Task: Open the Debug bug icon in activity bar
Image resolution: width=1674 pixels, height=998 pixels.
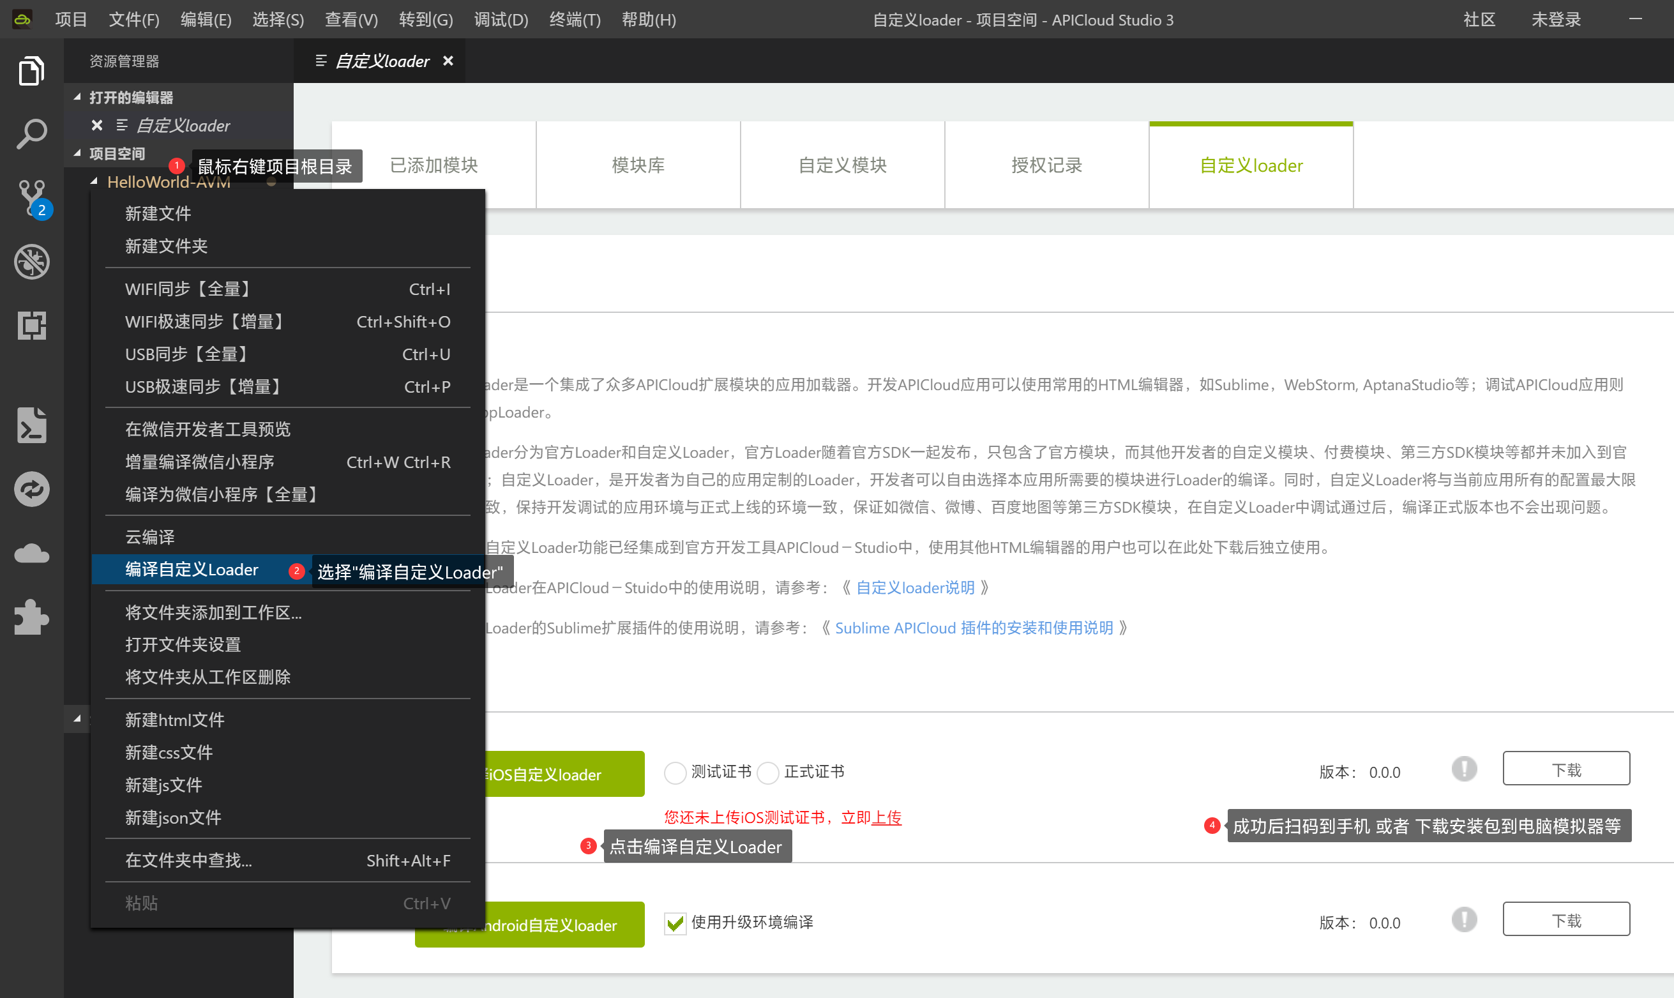Action: [x=31, y=261]
